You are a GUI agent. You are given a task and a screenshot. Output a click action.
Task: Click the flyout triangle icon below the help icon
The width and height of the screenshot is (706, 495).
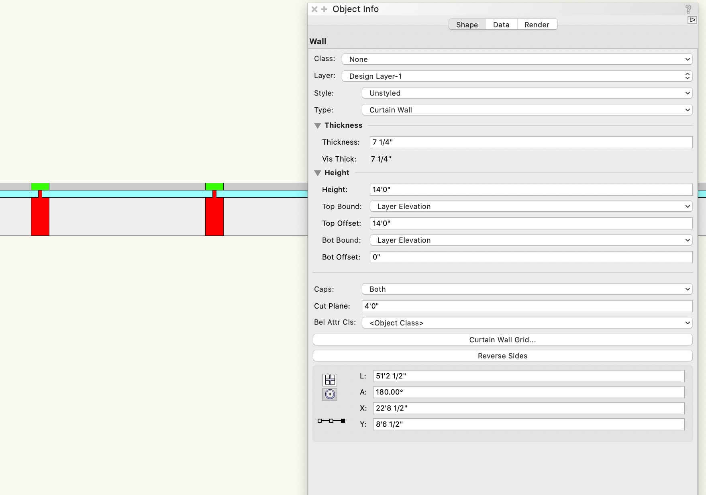pos(692,19)
